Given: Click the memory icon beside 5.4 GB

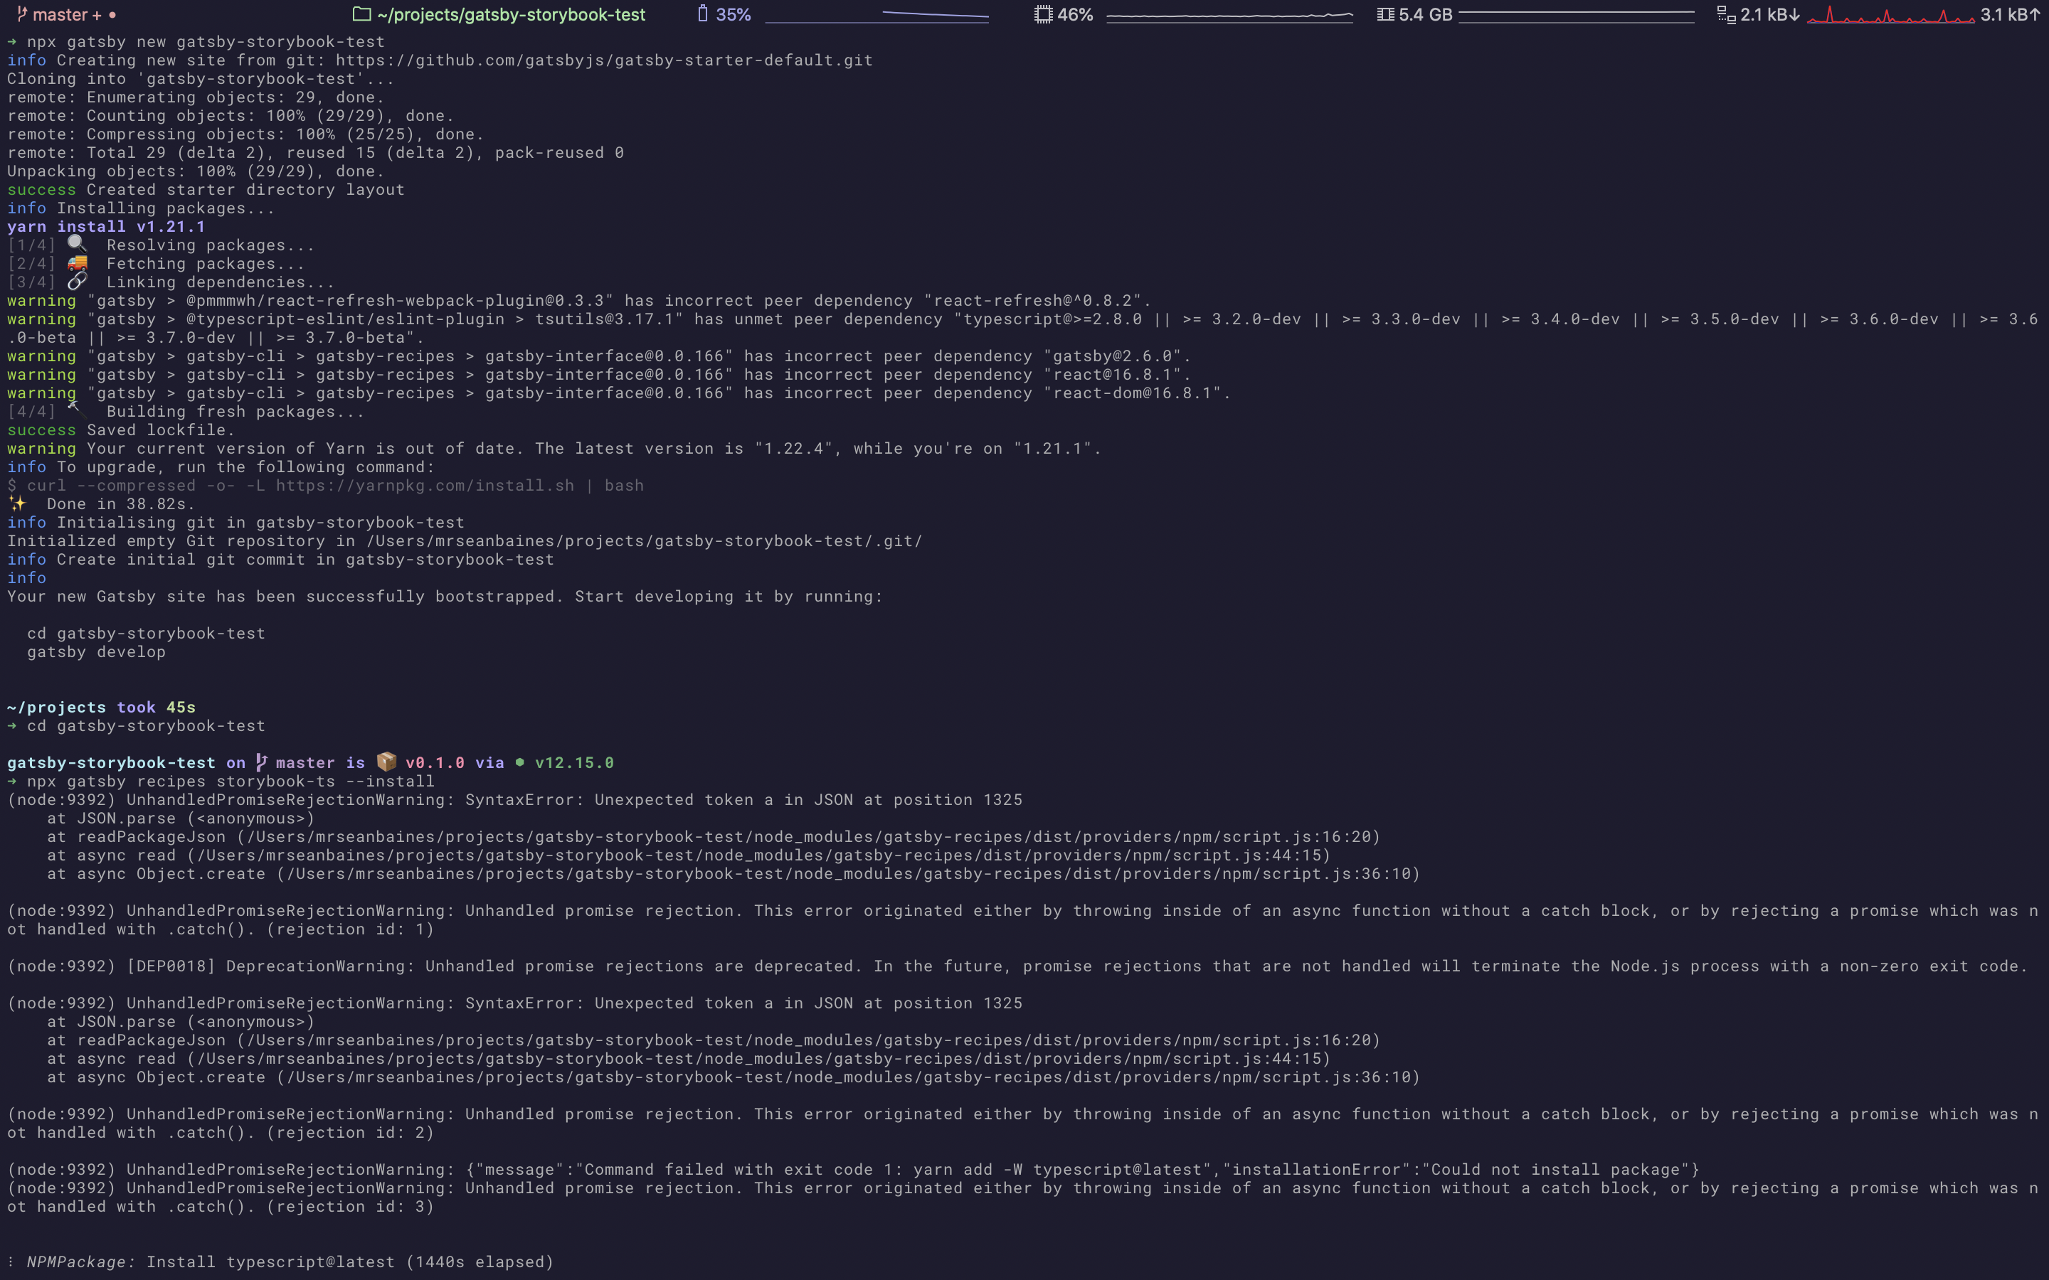Looking at the screenshot, I should (1385, 14).
